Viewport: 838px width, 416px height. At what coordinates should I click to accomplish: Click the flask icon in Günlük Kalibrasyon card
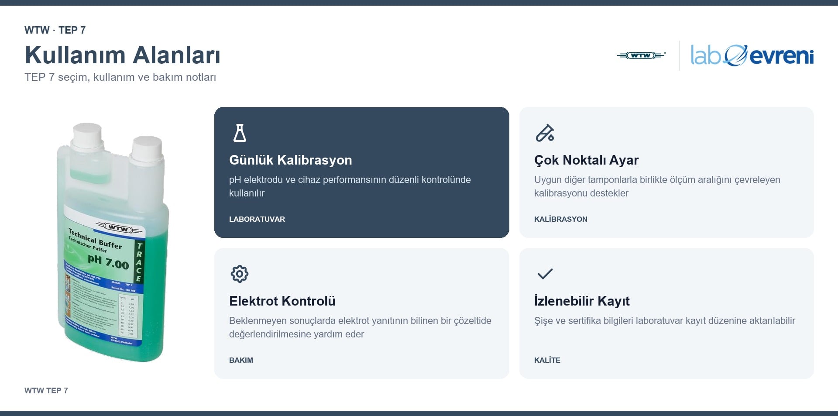[240, 133]
